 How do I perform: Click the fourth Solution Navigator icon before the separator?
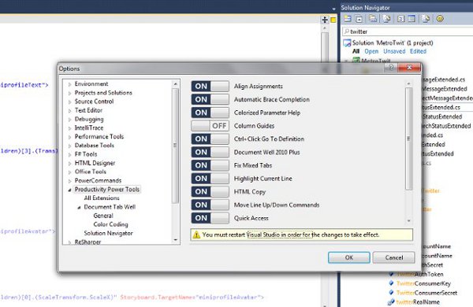(x=386, y=19)
